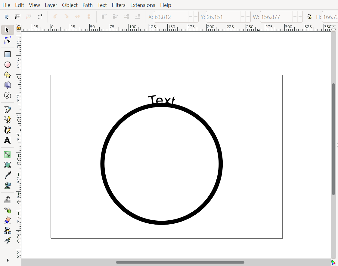Open the Extensions menu

point(143,5)
